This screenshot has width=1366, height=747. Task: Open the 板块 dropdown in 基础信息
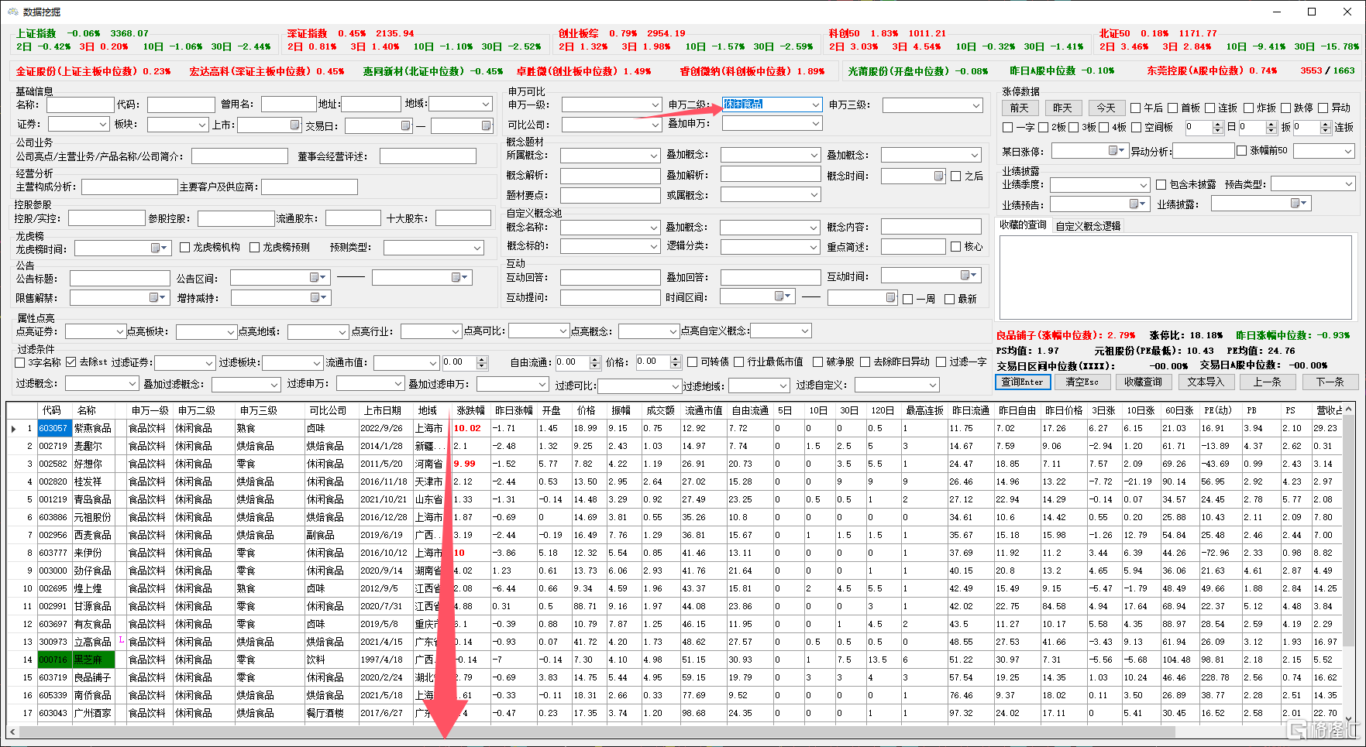201,125
